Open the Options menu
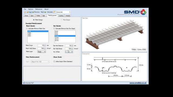Image resolution: width=173 pixels, height=97 pixels. point(31,9)
